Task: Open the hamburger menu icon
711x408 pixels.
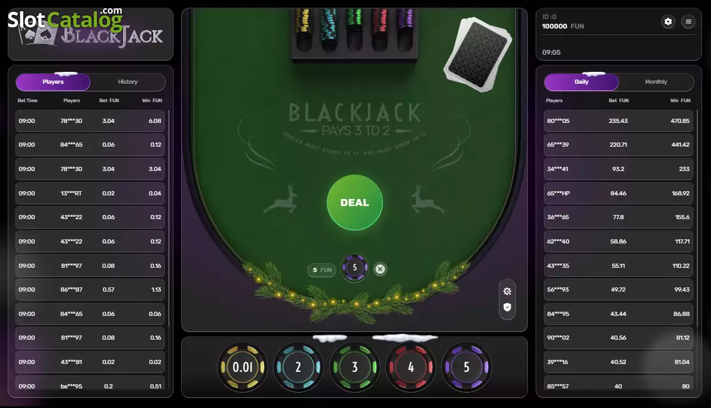Action: 688,21
